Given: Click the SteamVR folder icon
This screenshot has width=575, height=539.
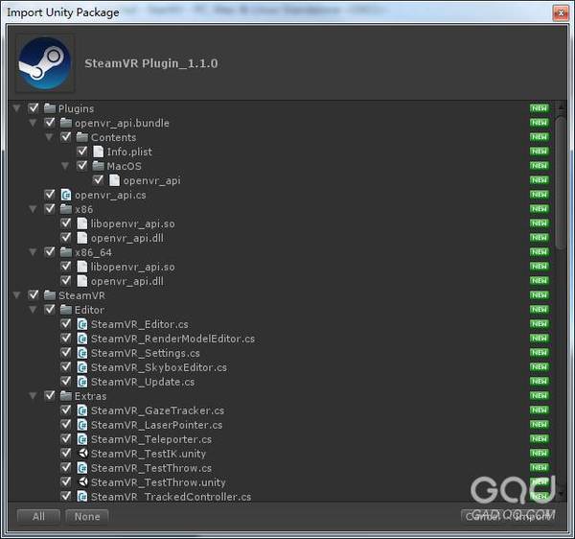Looking at the screenshot, I should point(50,295).
